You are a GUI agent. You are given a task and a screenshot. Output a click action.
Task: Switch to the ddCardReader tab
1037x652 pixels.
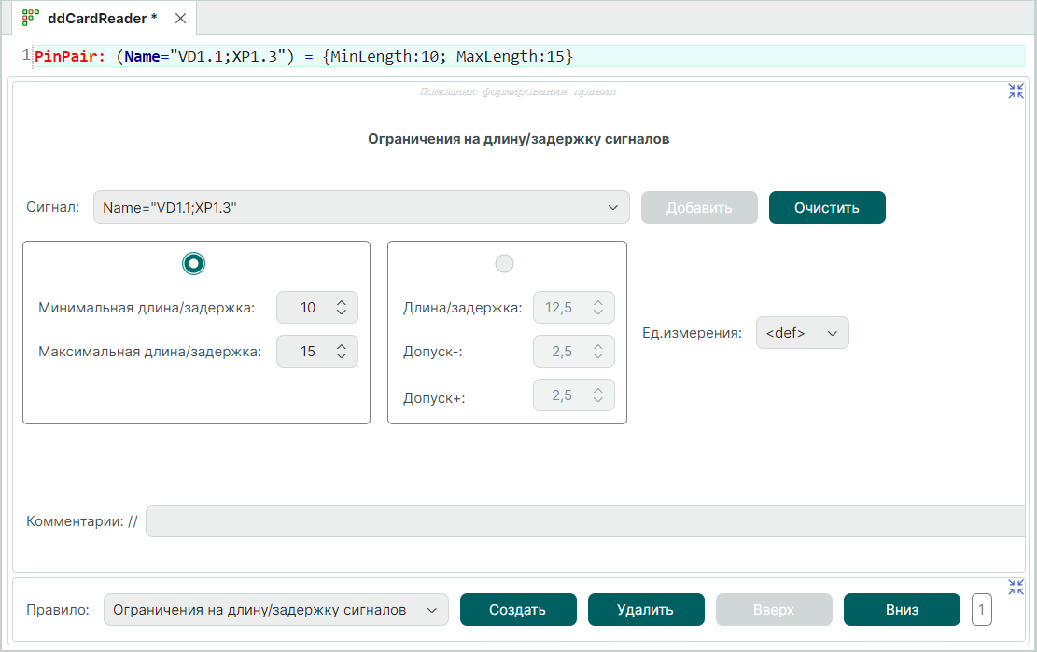pos(101,19)
